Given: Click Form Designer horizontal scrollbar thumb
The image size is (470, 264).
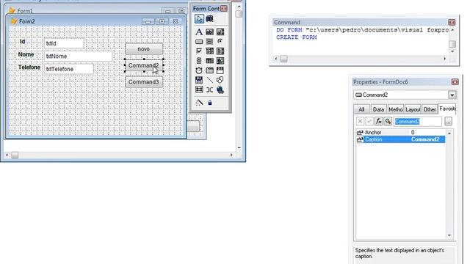Looking at the screenshot, I should 15,155.
